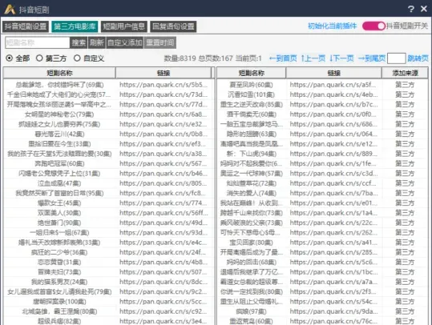The width and height of the screenshot is (432, 325).
Task: Click link https://pan.quark.cn/s/5b5...
Action: (x=164, y=85)
